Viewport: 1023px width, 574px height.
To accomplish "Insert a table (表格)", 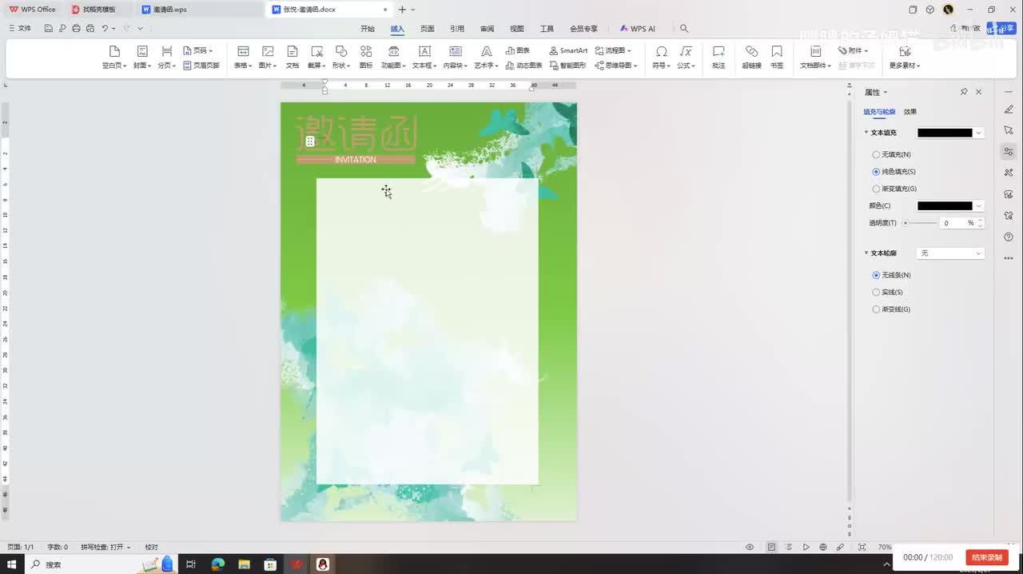I will coord(243,57).
